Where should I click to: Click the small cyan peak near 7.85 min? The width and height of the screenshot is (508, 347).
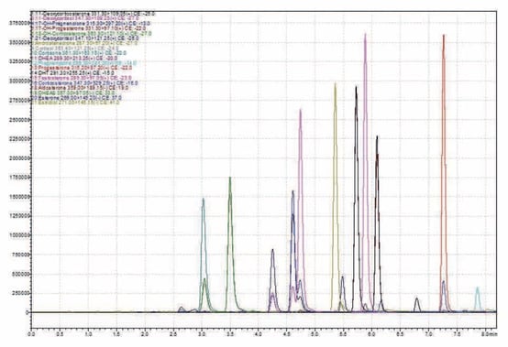(x=477, y=299)
